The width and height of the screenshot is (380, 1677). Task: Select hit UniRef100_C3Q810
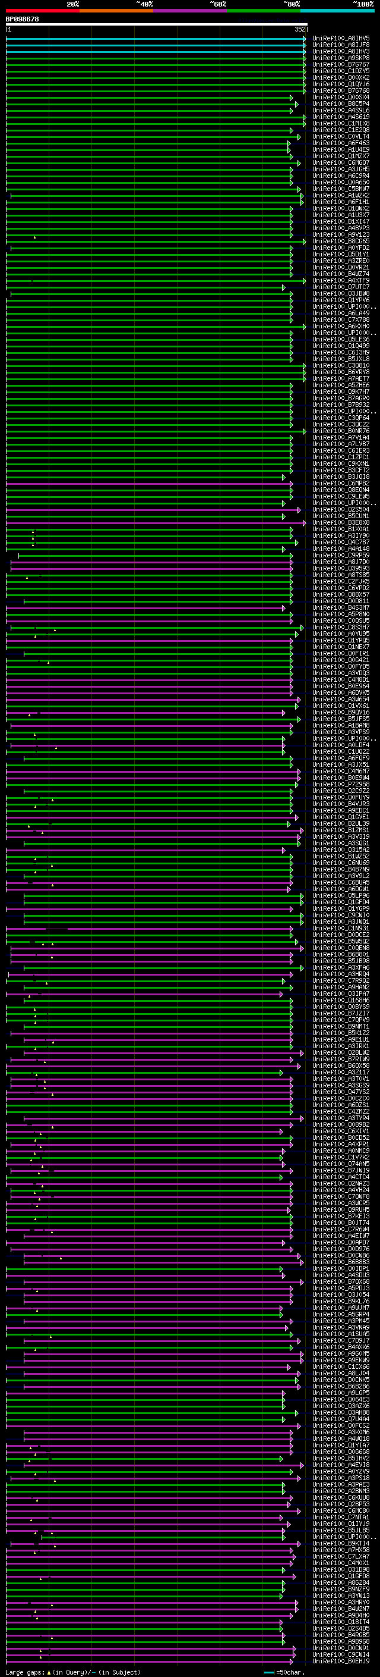pos(341,366)
